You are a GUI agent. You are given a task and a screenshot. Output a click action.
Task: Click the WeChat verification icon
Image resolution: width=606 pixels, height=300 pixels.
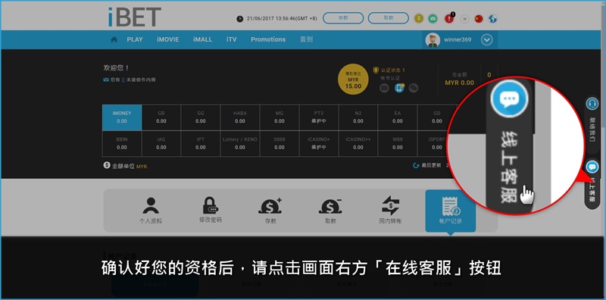point(414,88)
